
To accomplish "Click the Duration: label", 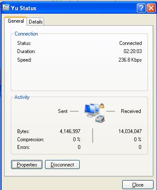I will coord(26,51).
